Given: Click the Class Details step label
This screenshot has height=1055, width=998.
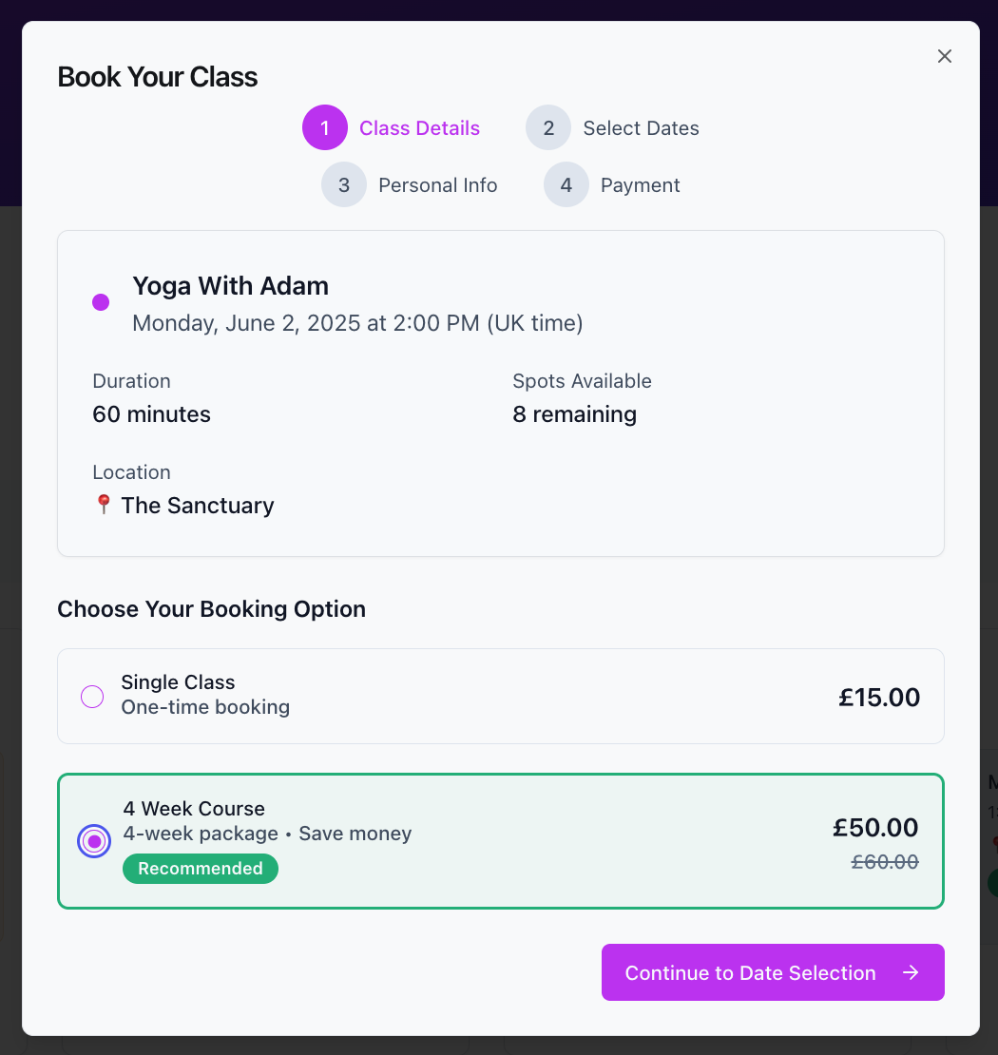Looking at the screenshot, I should [419, 126].
